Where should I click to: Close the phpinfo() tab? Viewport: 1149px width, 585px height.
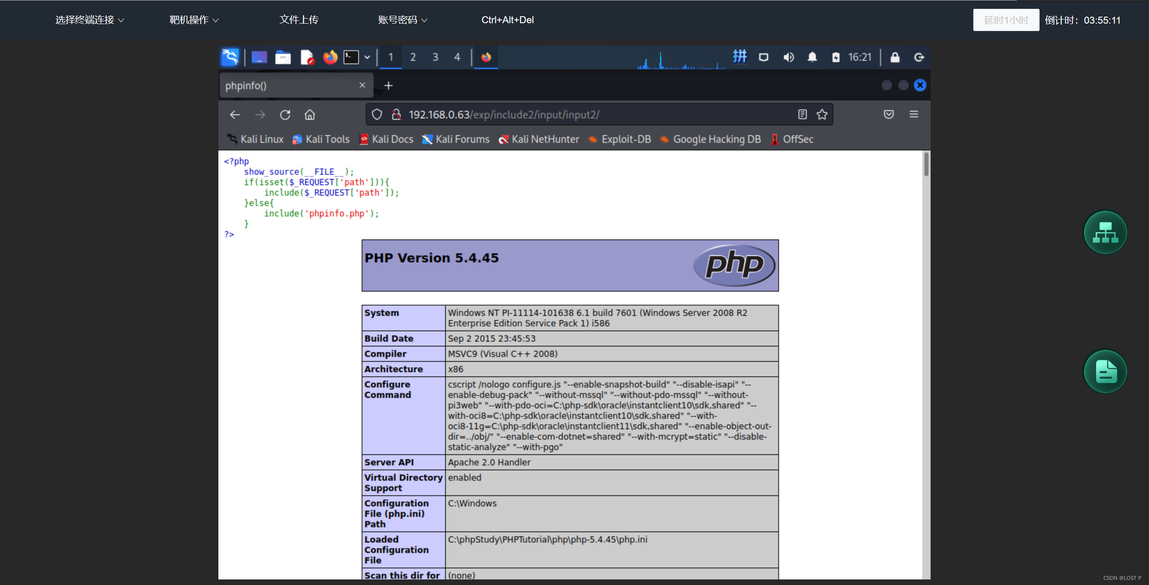point(362,85)
